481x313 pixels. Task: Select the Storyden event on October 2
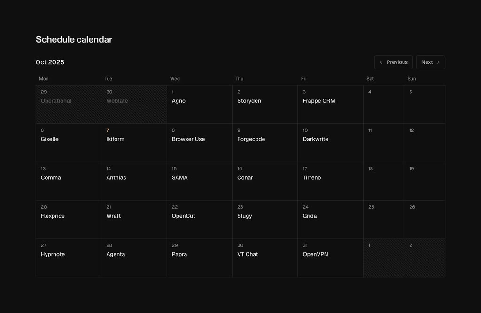coord(249,100)
